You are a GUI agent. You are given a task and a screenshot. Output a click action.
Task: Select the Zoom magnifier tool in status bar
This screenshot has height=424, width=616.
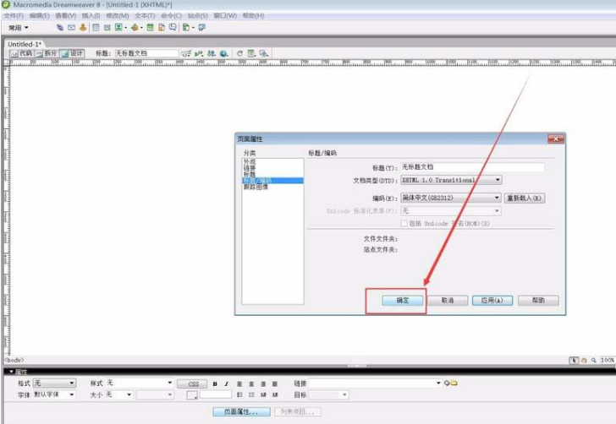(594, 360)
